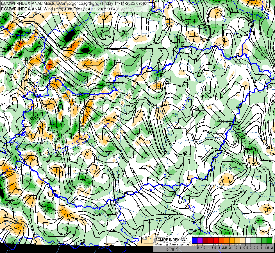275x253 pixels.
Task: Click the g/(kg*s) unit label in legend
Action: tap(172, 249)
